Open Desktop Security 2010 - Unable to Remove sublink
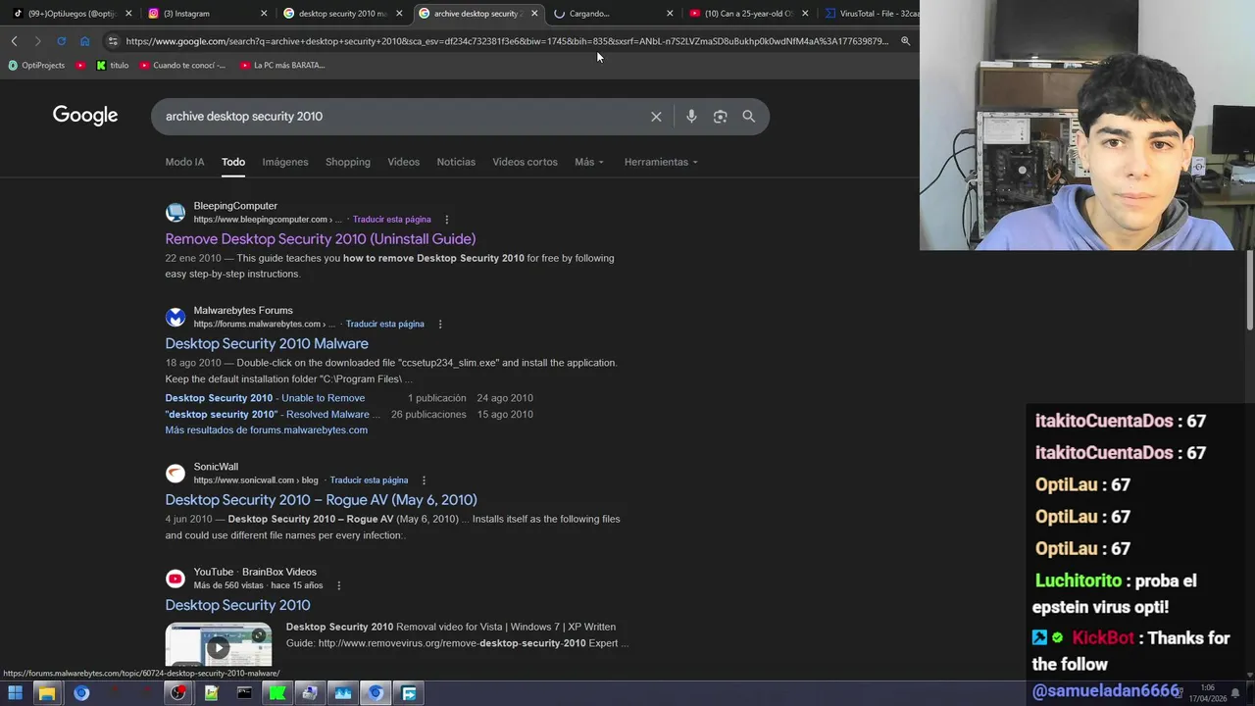This screenshot has height=706, width=1255. point(265,398)
